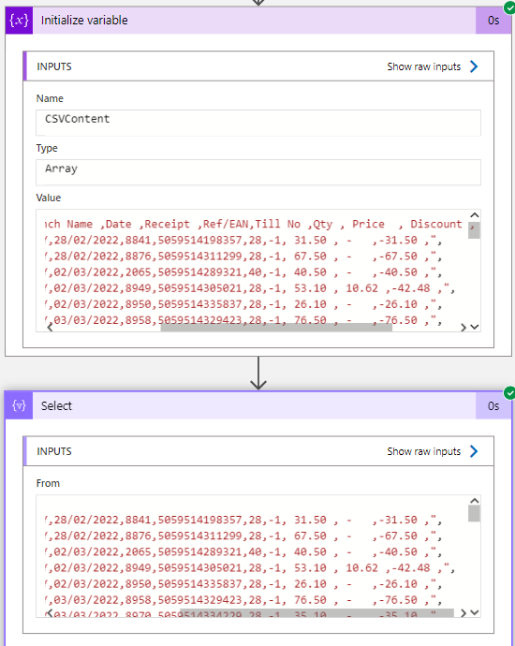
Task: Click the Value box horizontal scrollbar thumb
Action: (276, 327)
